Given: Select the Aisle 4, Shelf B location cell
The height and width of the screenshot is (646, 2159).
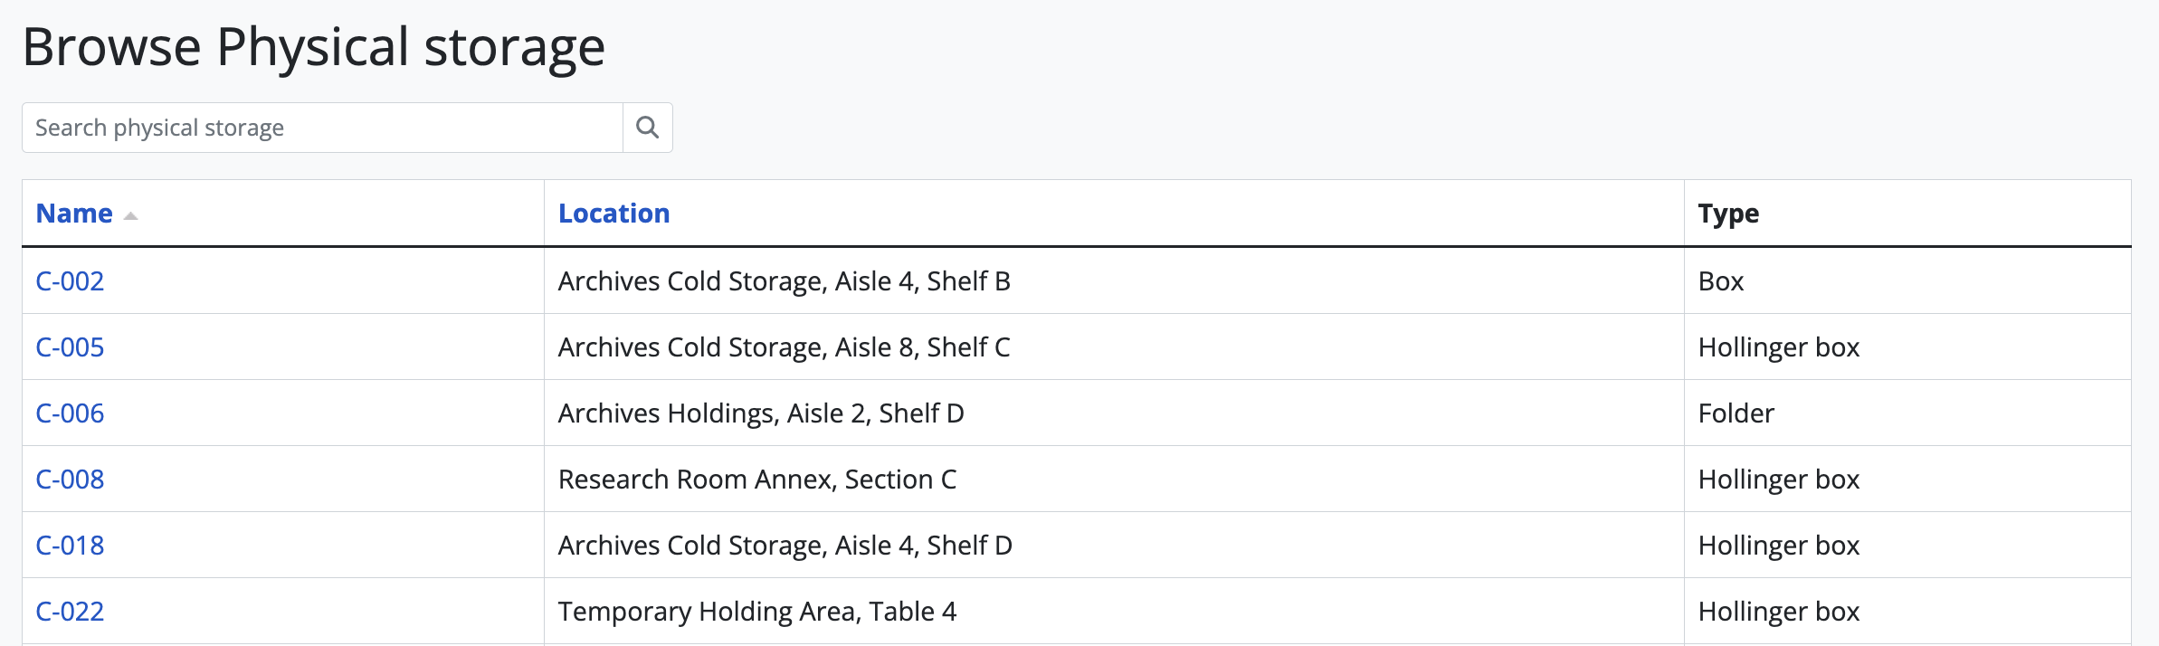Looking at the screenshot, I should [x=784, y=281].
